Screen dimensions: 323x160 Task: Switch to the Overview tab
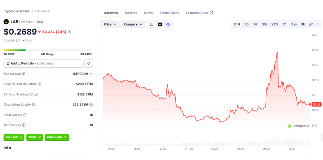tap(111, 13)
